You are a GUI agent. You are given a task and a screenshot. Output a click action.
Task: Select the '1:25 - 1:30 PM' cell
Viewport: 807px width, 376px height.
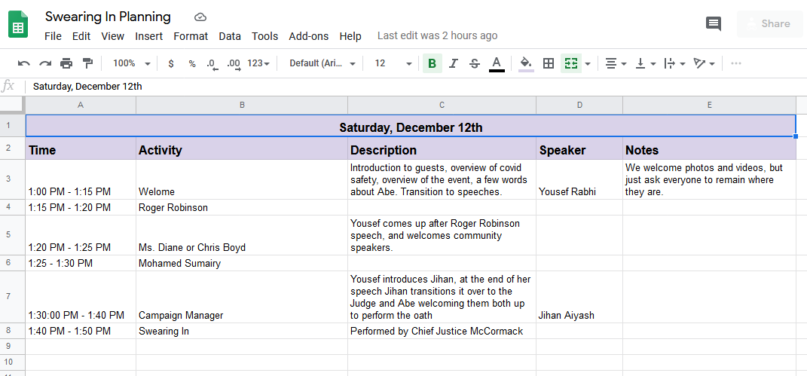(81, 263)
